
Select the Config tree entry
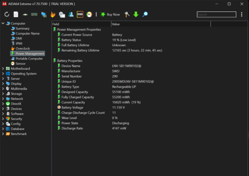(x=13, y=124)
